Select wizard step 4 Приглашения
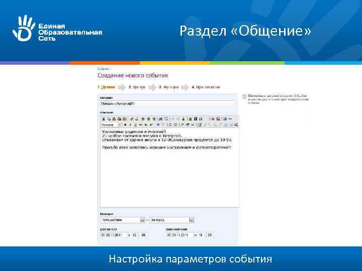The height and width of the screenshot is (271, 362). (x=206, y=87)
